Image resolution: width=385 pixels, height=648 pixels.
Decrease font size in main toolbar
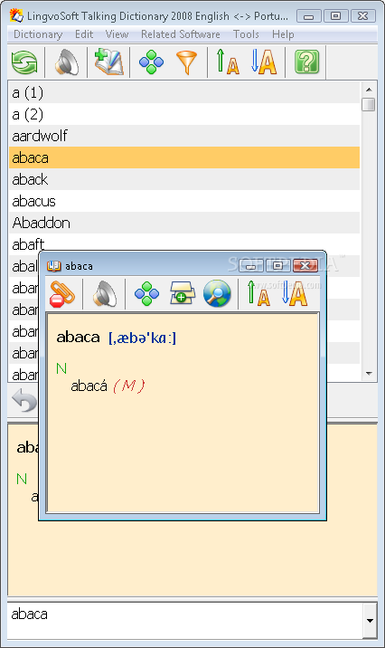click(228, 62)
